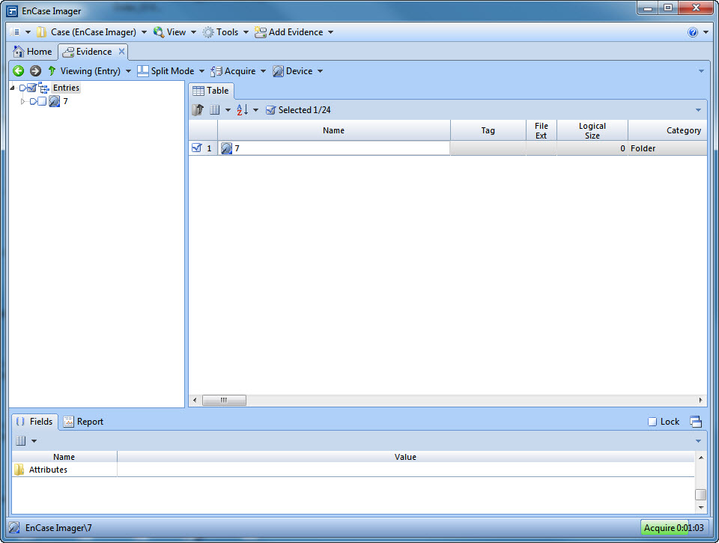Open the Acquire dropdown menu
This screenshot has height=543, width=719.
239,71
